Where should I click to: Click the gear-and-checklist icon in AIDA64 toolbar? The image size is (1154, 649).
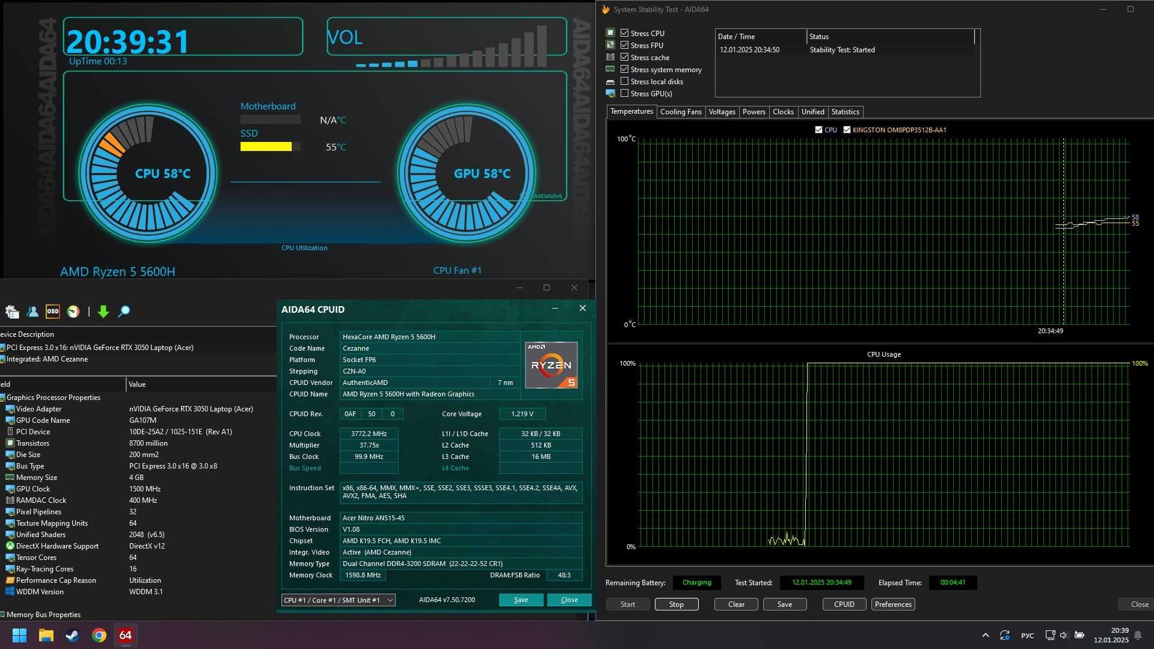[12, 311]
